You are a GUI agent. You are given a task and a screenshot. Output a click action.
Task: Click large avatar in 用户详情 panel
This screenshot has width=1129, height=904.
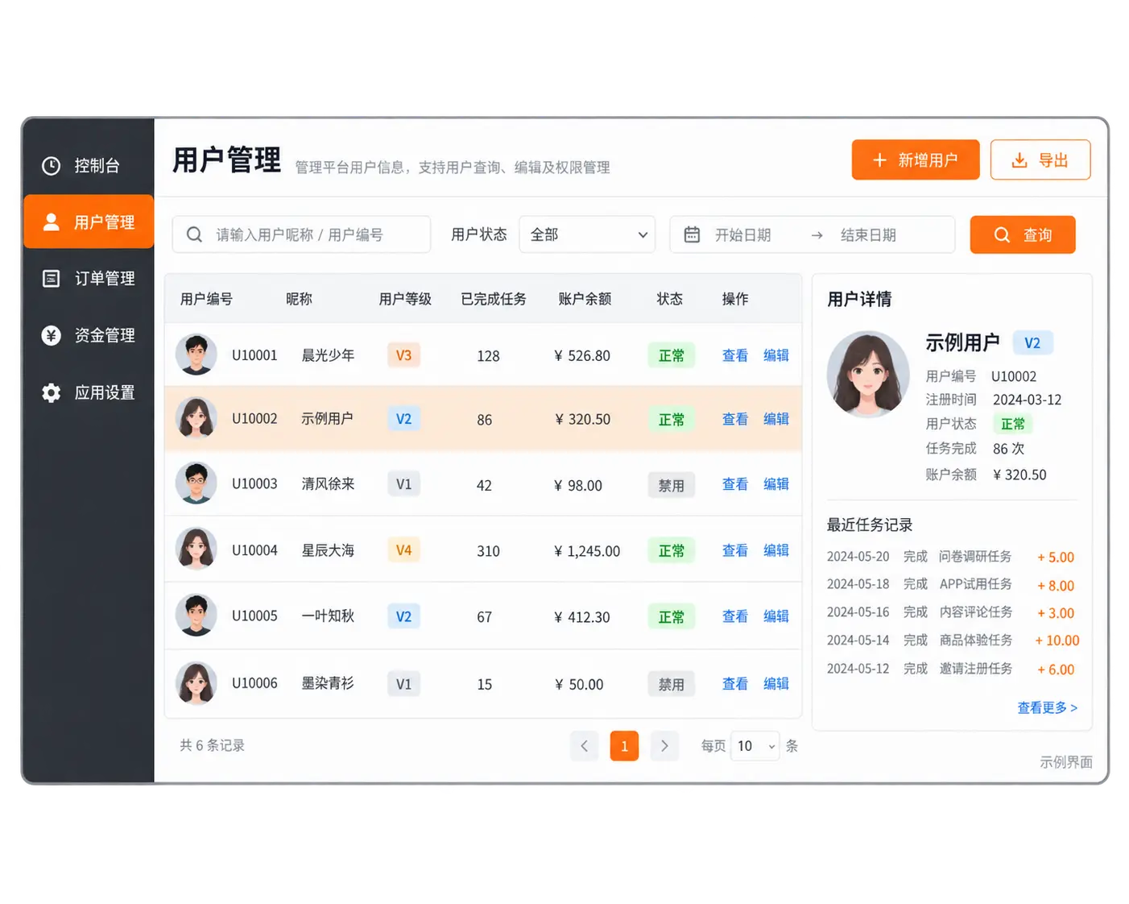pos(868,375)
